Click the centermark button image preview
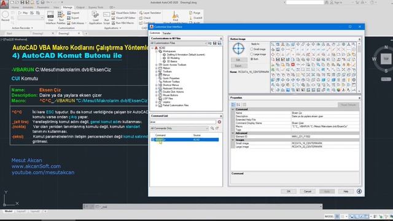The width and height of the screenshot is (393, 221). (x=238, y=48)
